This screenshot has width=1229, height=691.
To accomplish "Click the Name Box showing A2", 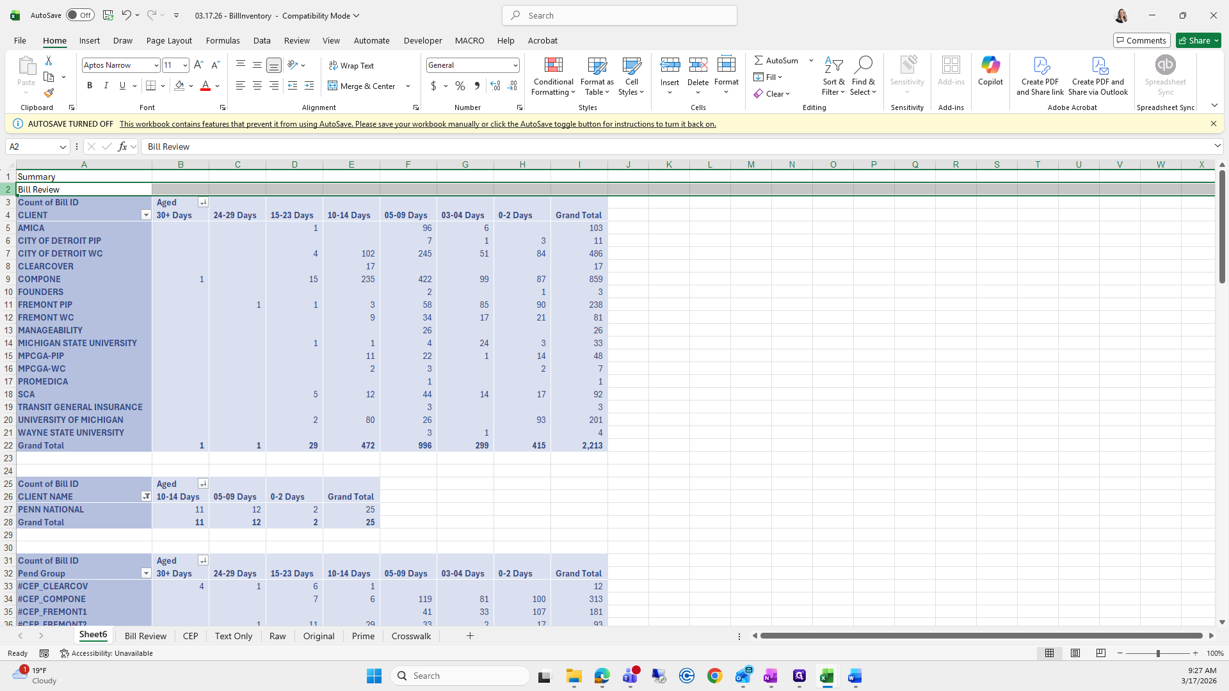I will [x=32, y=147].
